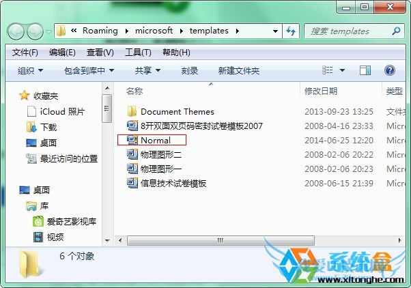Click the help question mark icon
Viewport: 411px width, 288px height.
tap(390, 70)
